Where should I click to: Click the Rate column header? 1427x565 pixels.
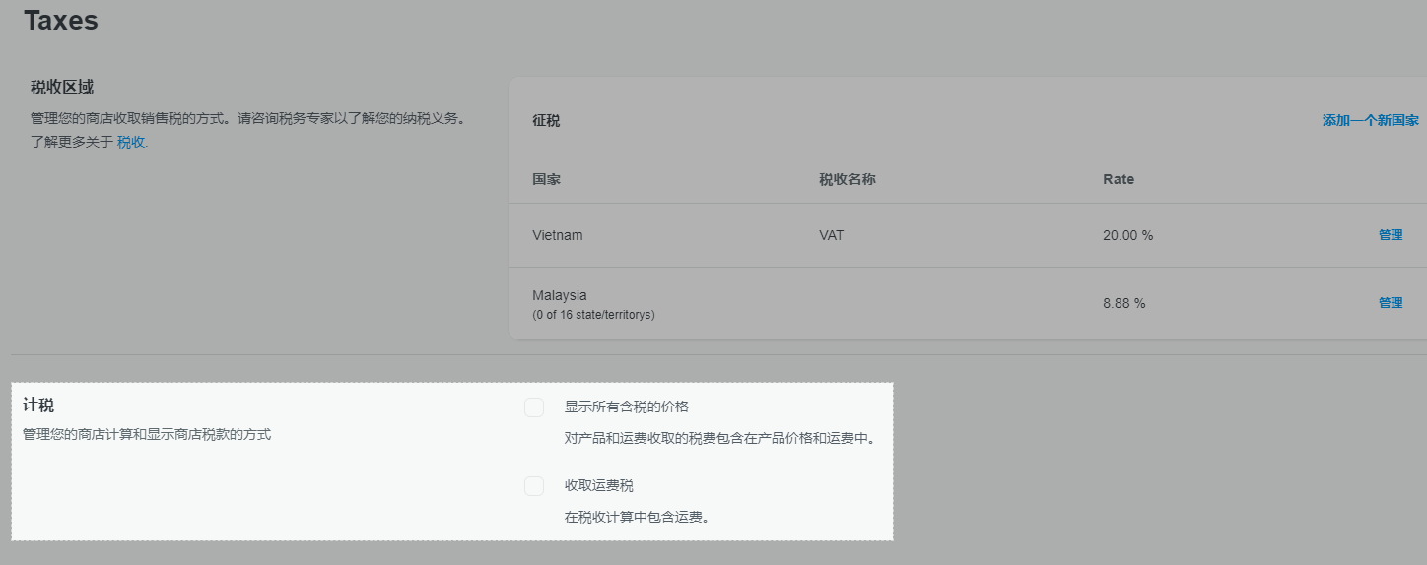click(x=1119, y=179)
